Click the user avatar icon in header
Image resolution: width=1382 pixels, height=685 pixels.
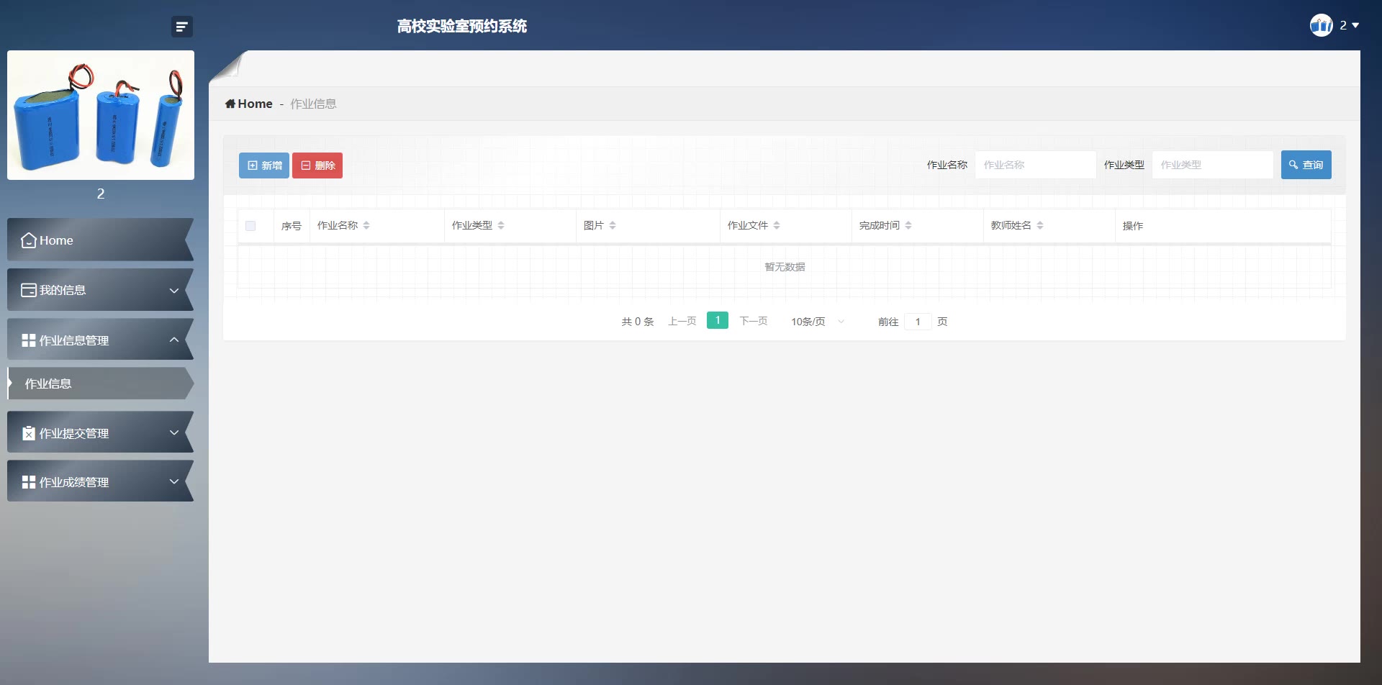1321,25
